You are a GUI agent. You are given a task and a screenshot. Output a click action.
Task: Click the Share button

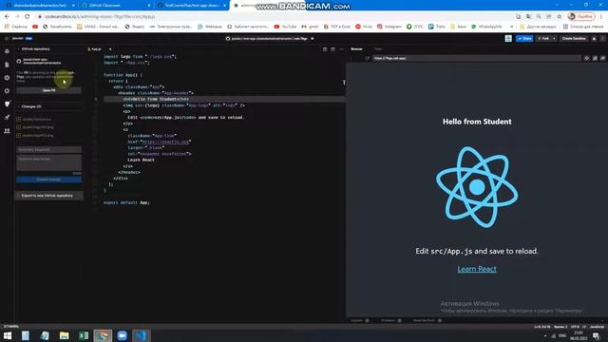tap(524, 38)
